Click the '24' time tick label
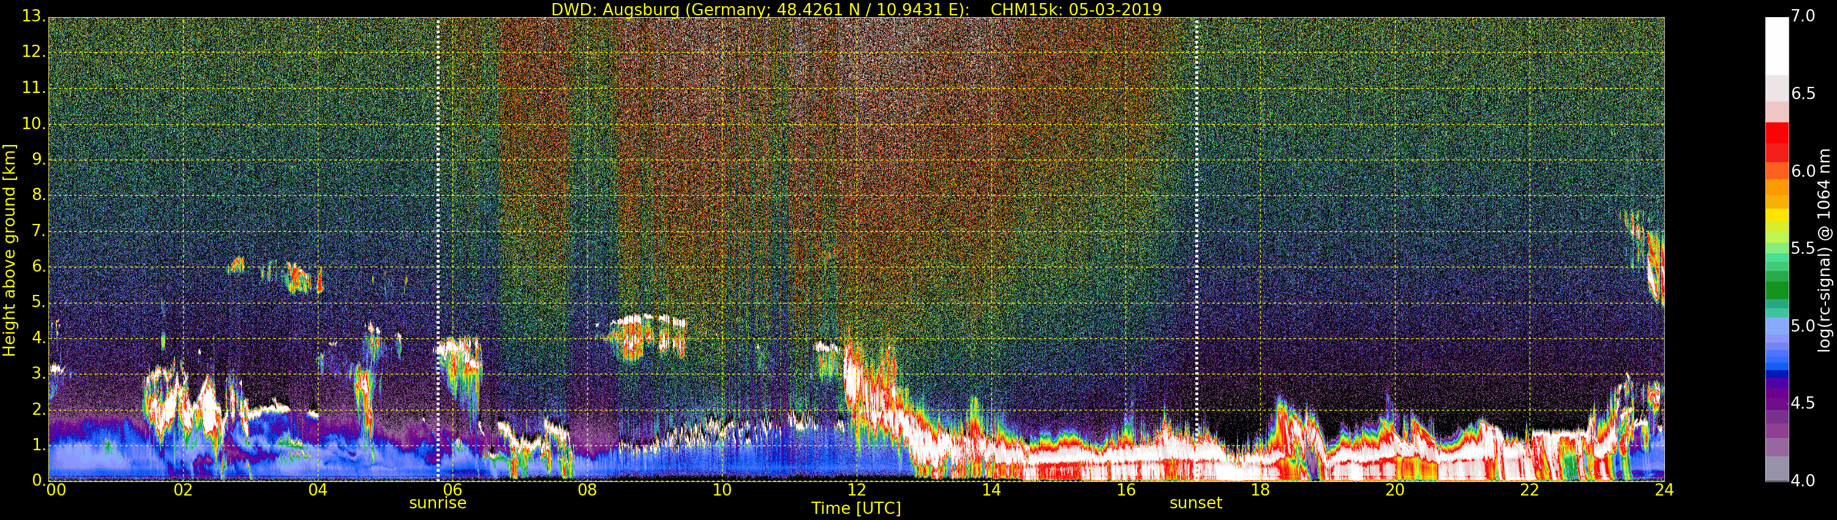1837x520 pixels. pyautogui.click(x=1664, y=489)
